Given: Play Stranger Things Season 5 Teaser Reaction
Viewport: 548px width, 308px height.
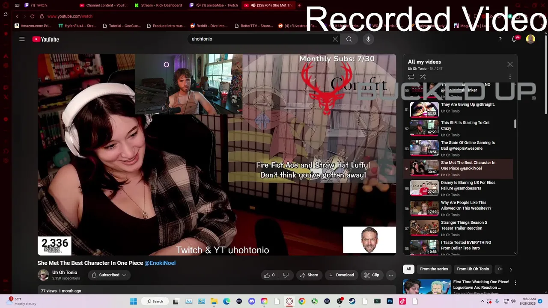Looking at the screenshot, I should [458, 228].
